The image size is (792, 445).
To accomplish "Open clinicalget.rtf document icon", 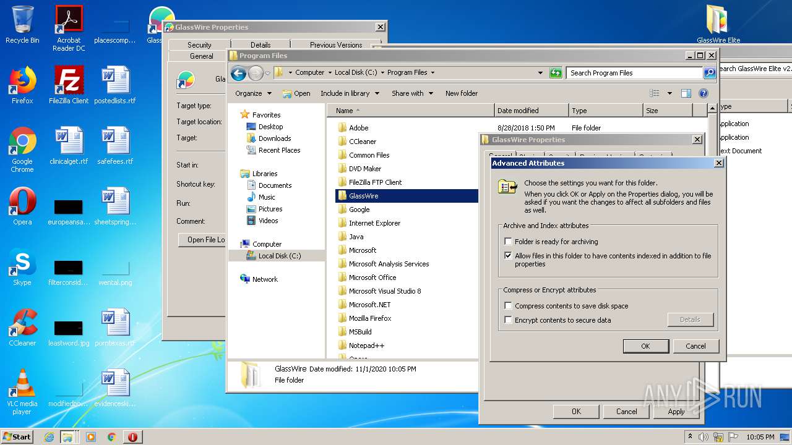I will [69, 146].
